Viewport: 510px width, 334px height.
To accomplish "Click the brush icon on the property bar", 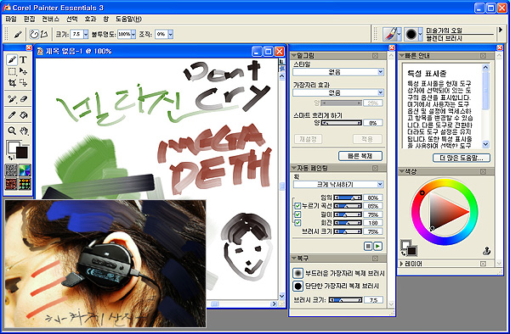I will point(18,34).
